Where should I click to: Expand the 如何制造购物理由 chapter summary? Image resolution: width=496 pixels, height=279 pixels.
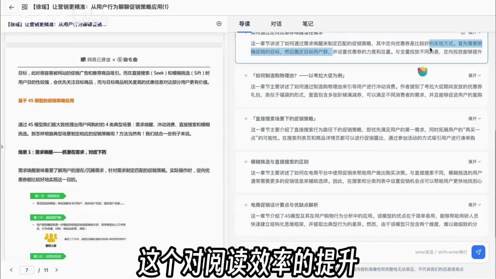[474, 76]
